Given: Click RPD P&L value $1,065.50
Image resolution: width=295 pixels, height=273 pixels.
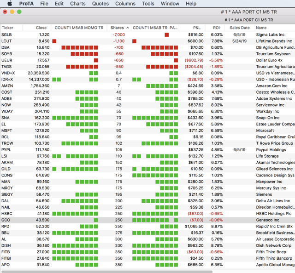Looking at the screenshot, I should point(195,226).
